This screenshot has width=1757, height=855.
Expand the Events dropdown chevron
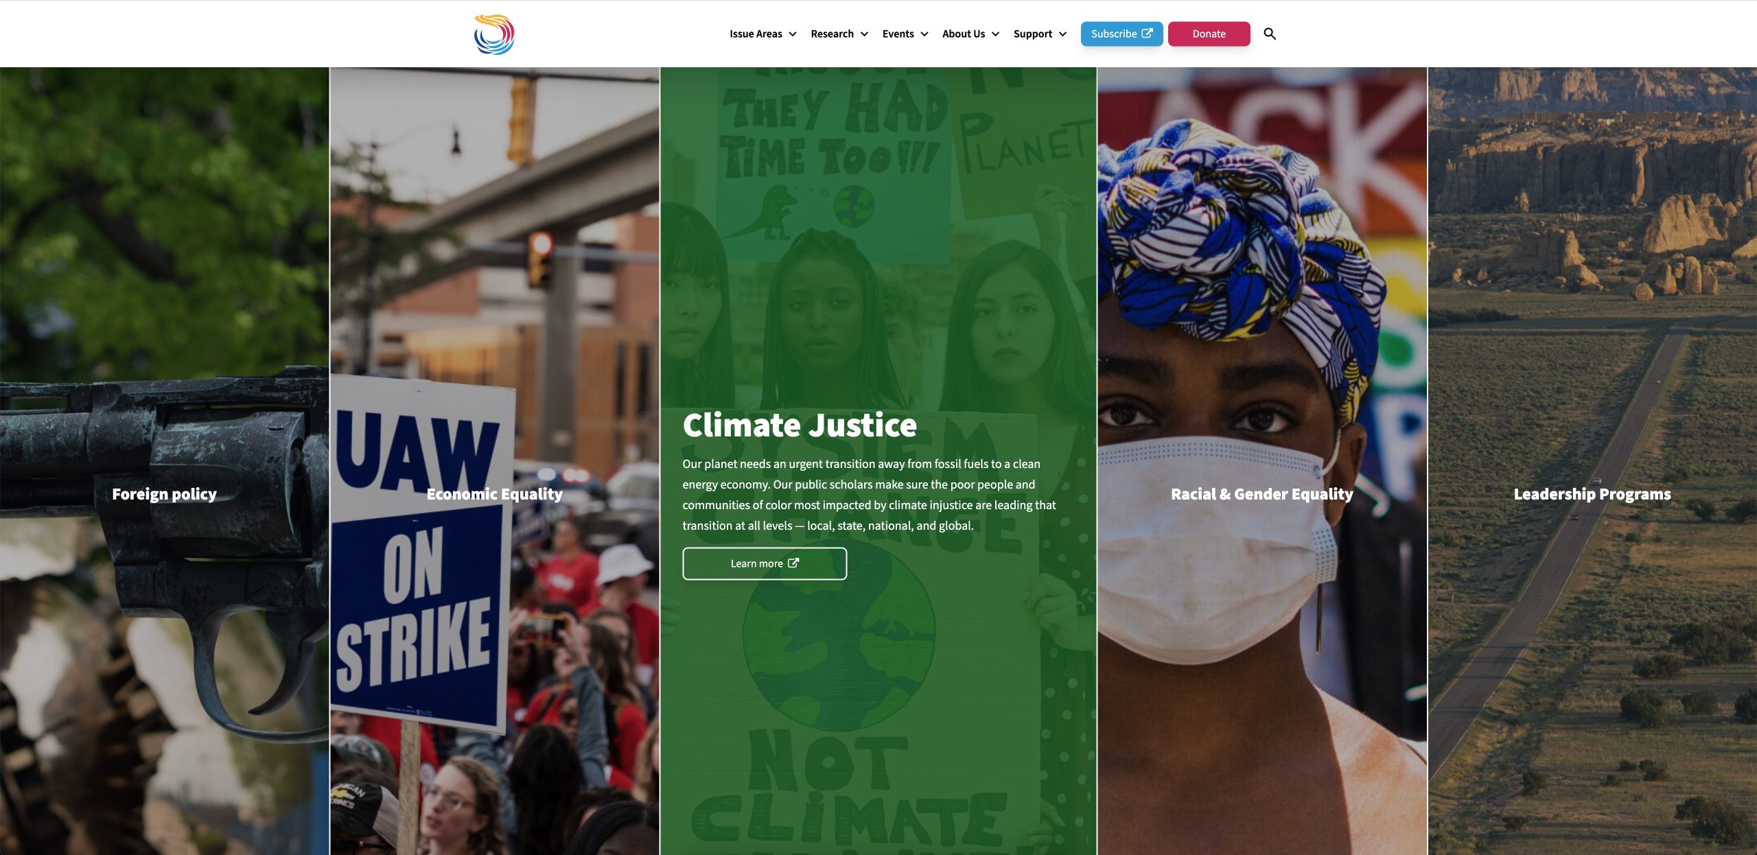pos(924,34)
